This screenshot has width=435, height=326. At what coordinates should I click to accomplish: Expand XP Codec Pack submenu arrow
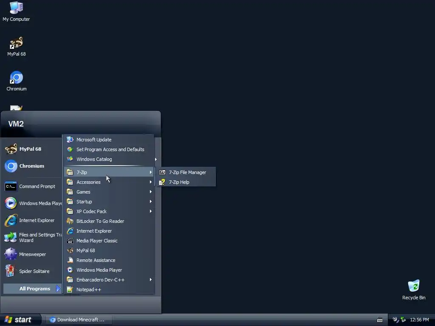151,211
